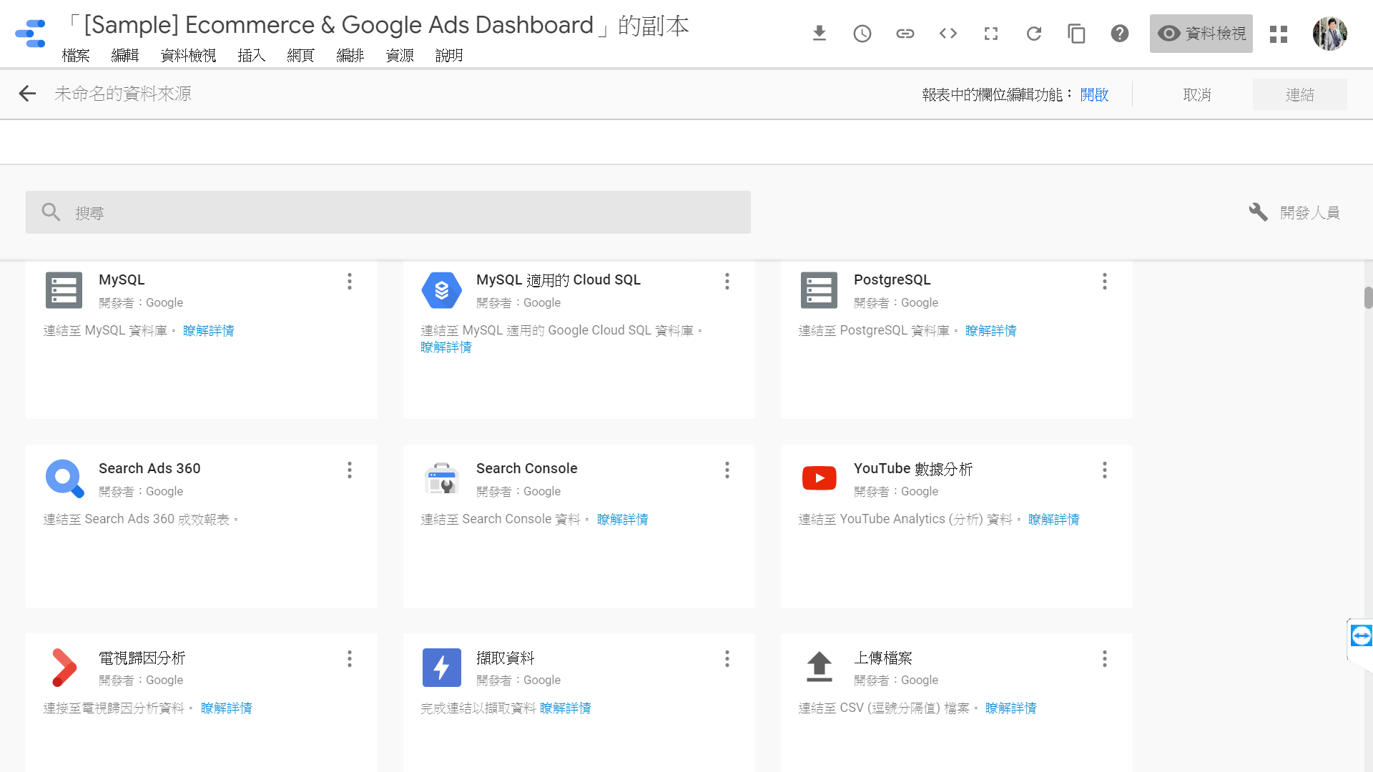Open Cloud SQL 瞭解詳情 link
Image resolution: width=1373 pixels, height=772 pixels.
[x=446, y=347]
